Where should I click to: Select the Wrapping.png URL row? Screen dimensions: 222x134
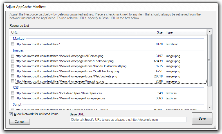(60, 81)
